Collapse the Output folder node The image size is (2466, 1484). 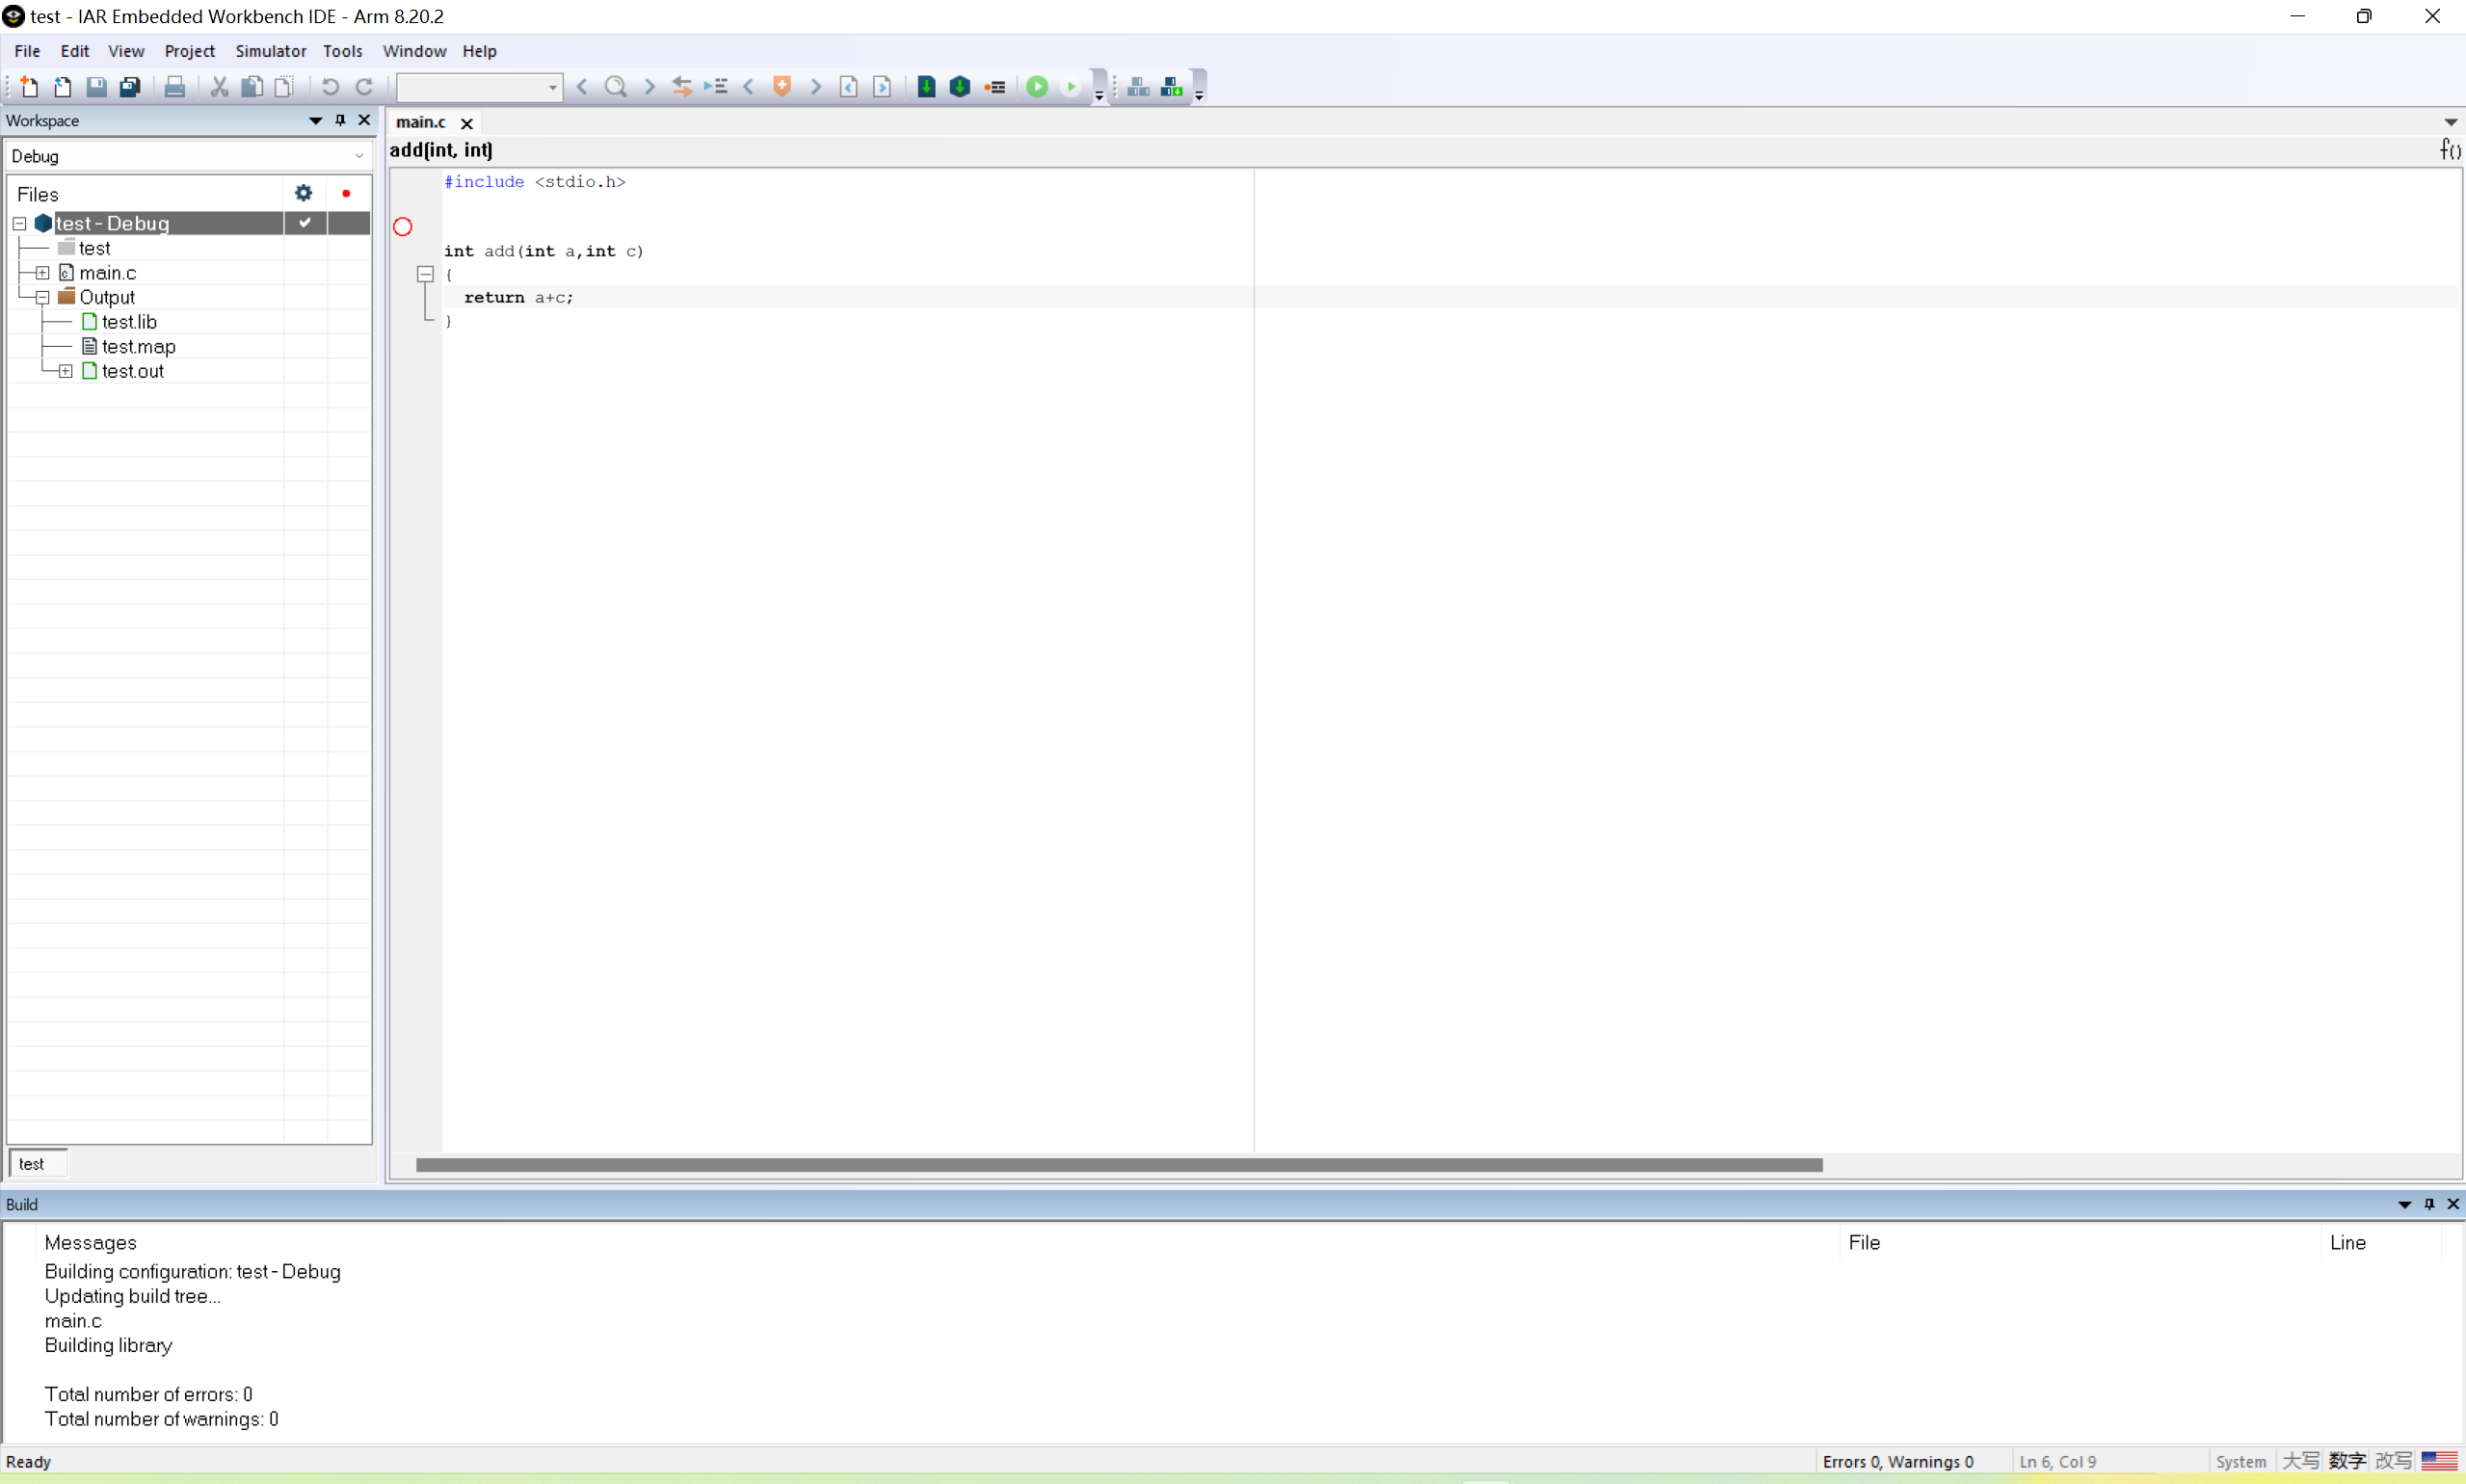(x=42, y=298)
